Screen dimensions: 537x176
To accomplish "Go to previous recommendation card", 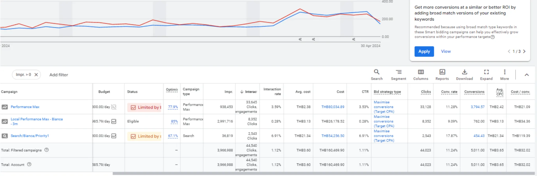I will (x=509, y=51).
